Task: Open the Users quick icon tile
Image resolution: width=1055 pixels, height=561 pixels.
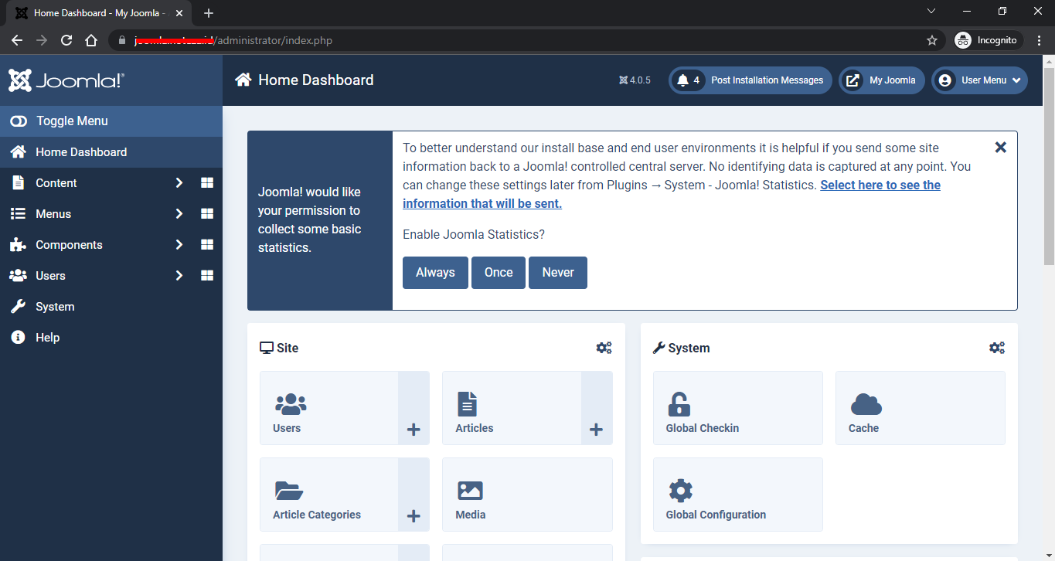Action: [x=329, y=408]
